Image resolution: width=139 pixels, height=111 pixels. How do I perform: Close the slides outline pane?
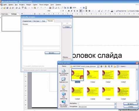(x=22, y=13)
